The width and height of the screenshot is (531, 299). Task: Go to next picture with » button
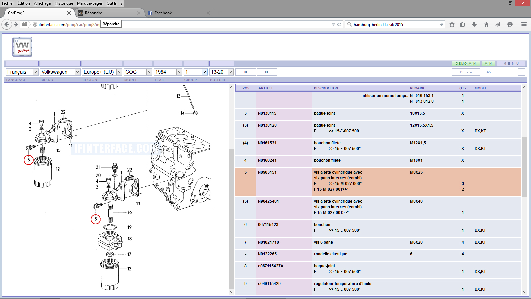click(266, 72)
